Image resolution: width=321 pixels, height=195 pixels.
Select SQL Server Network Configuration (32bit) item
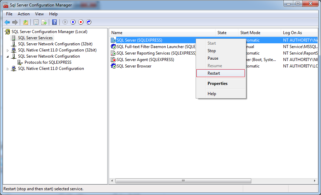55,44
